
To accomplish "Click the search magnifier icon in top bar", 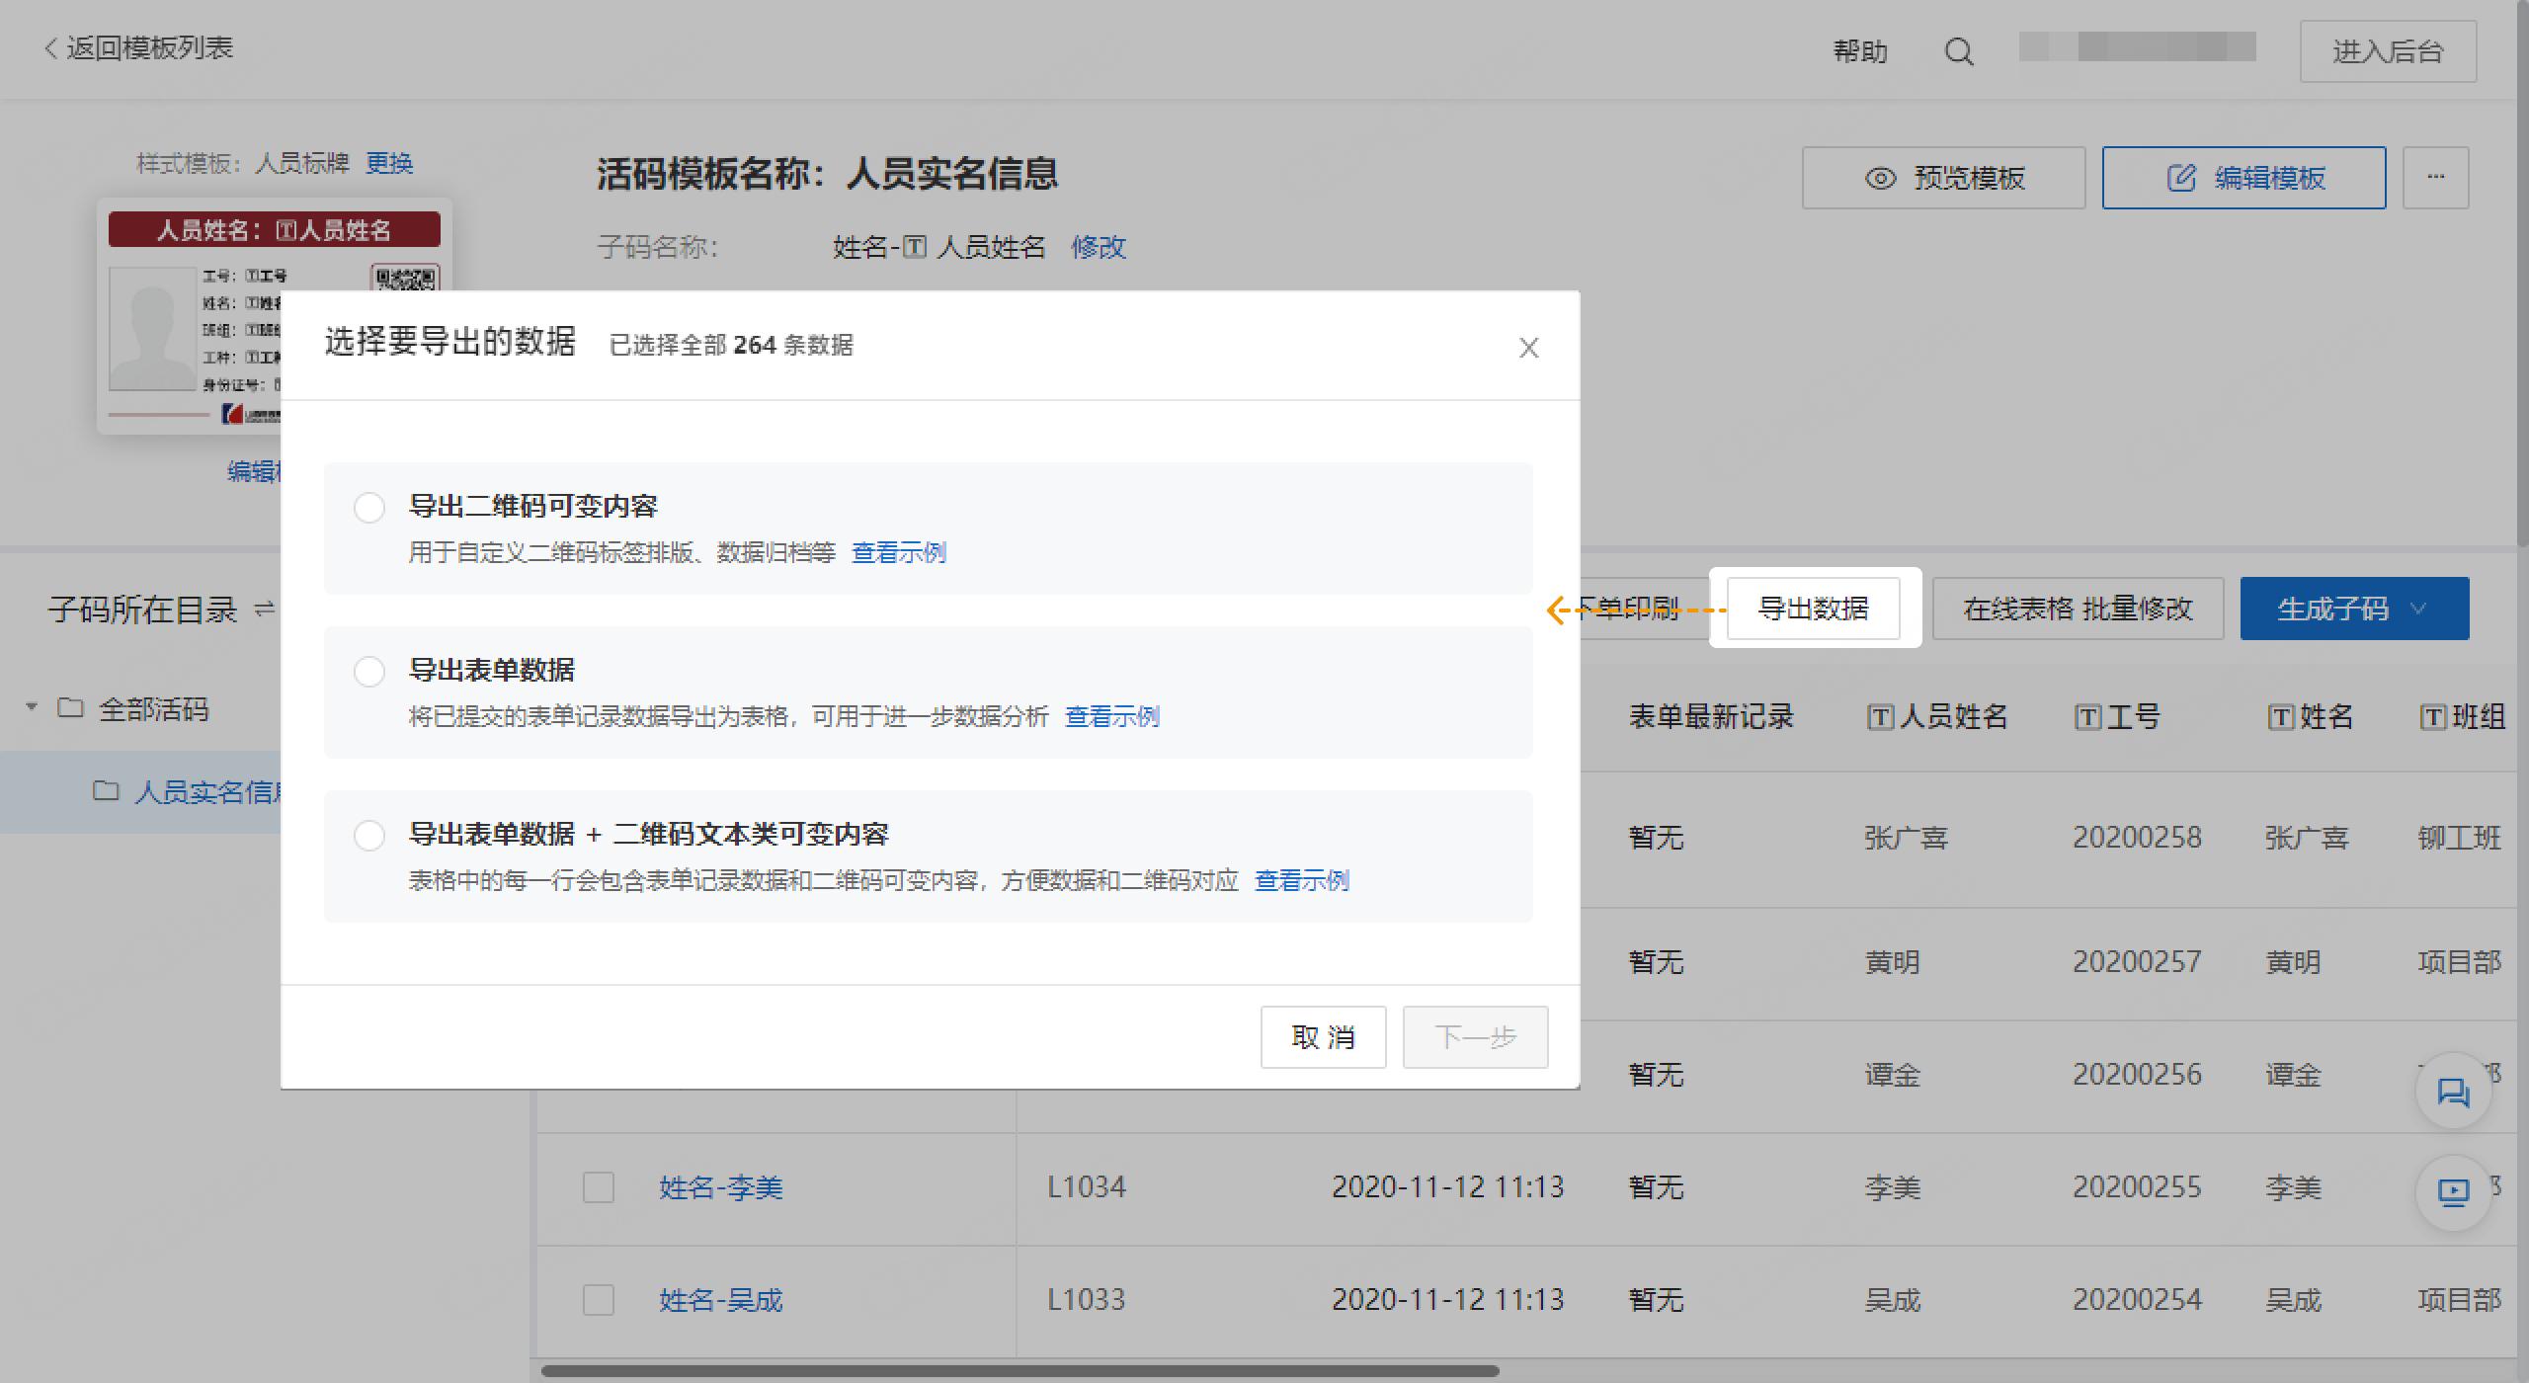I will [x=1960, y=50].
